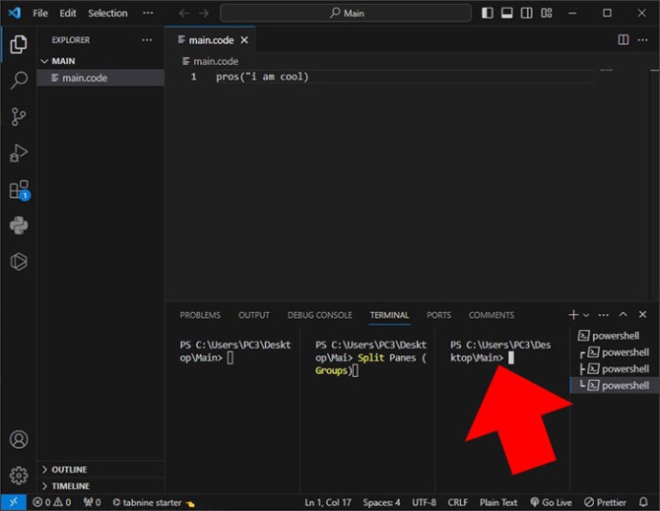
Task: Select main.code file in Explorer tree
Action: point(100,78)
